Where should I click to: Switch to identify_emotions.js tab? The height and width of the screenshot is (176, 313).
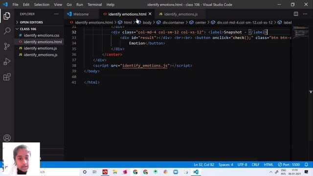[180, 14]
